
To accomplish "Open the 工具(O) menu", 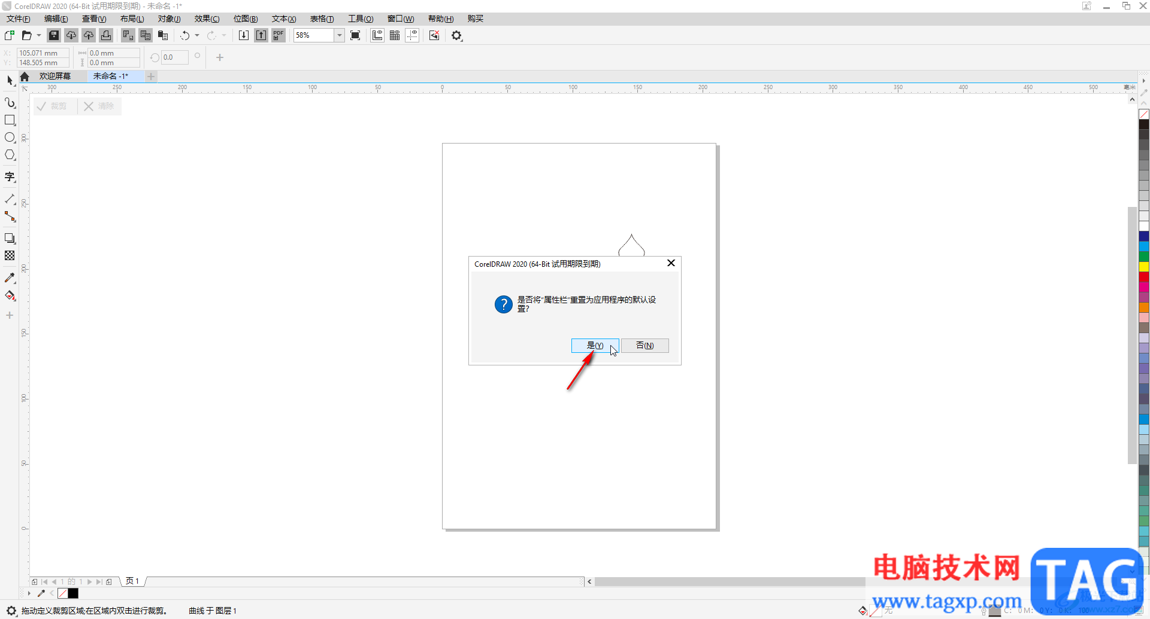I will click(361, 19).
